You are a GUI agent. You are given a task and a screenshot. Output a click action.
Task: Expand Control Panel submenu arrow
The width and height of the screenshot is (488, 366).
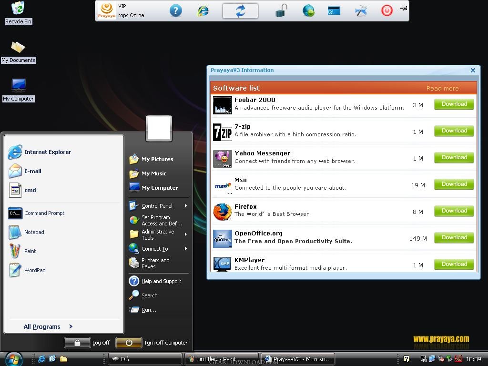coord(186,206)
